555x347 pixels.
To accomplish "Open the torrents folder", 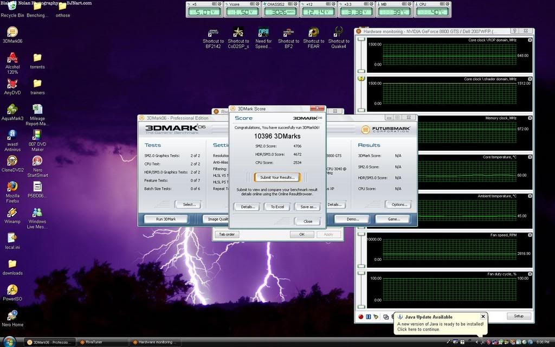I will [x=37, y=61].
